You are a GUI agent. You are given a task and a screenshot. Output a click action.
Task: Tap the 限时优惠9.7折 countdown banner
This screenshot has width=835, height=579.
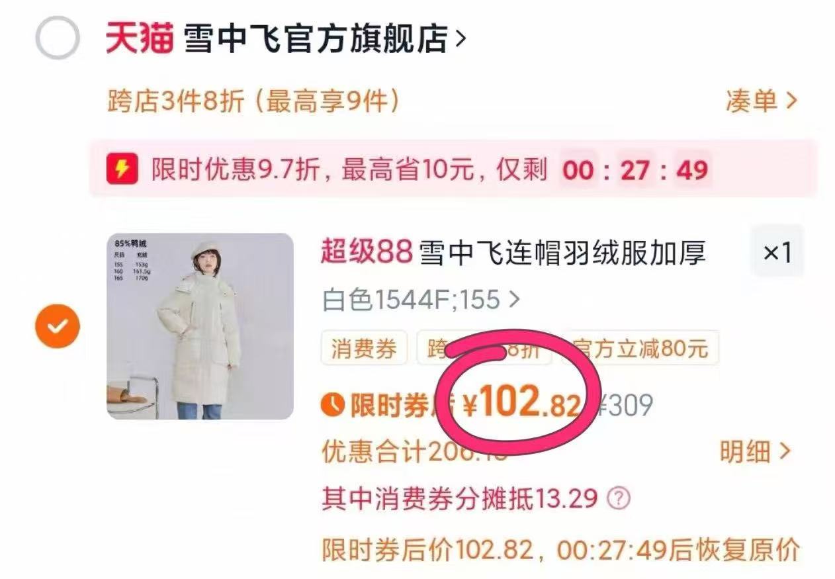[x=453, y=169]
